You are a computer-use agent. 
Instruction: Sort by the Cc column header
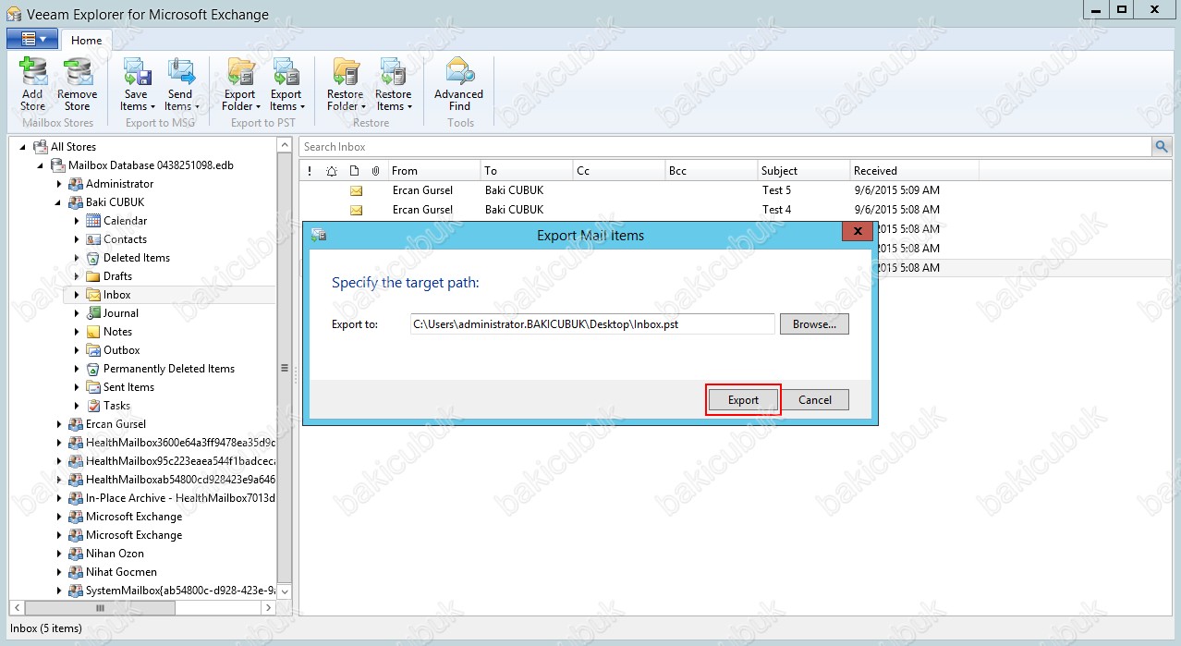coord(619,171)
